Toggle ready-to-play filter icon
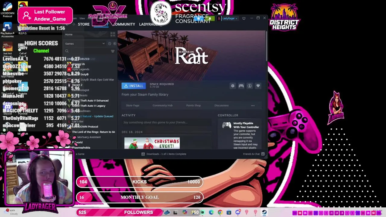The image size is (386, 217). coord(115,44)
